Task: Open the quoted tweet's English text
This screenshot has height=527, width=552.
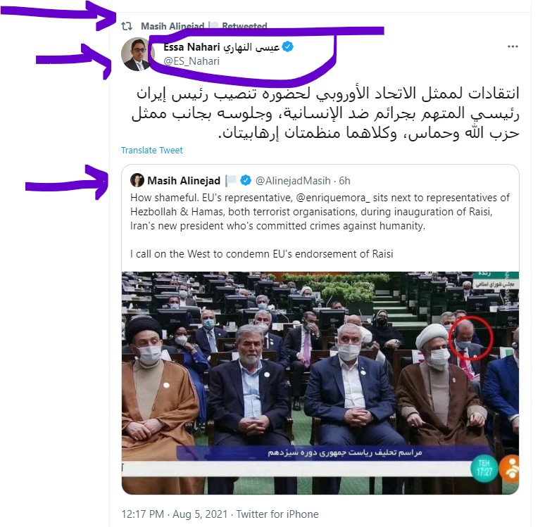Action: 320,225
